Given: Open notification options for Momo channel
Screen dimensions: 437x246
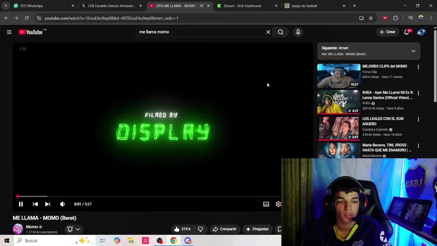Looking at the screenshot, I should (73, 229).
